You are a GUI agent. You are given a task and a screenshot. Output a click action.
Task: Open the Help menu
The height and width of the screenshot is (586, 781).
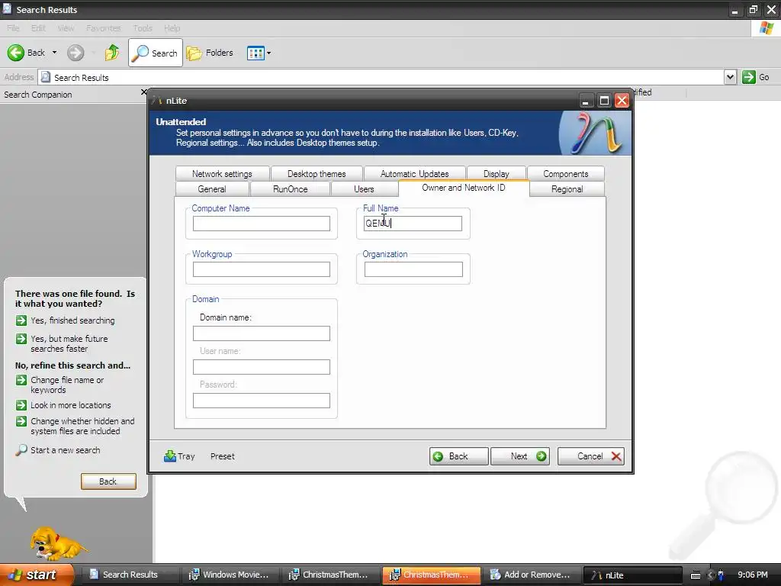click(x=172, y=28)
